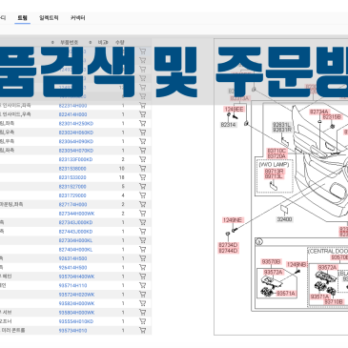Sort by the 비고 column arrow
The height and width of the screenshot is (348, 348).
pos(91,42)
